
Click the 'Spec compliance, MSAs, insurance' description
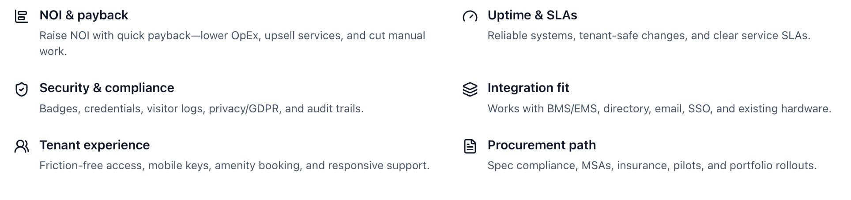(x=651, y=166)
